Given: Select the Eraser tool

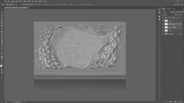Looking at the screenshot, I should point(2,36).
